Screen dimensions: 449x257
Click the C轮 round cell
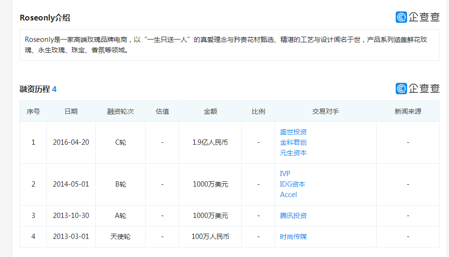(x=120, y=142)
